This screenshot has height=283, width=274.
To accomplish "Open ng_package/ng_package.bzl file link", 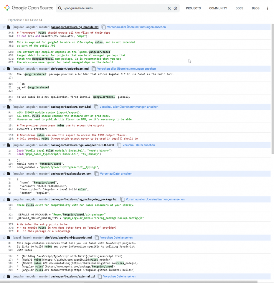I will tap(84, 199).
